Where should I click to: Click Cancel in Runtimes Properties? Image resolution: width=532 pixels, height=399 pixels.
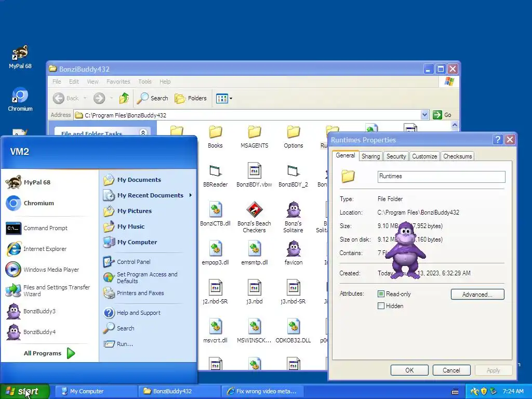pyautogui.click(x=451, y=370)
